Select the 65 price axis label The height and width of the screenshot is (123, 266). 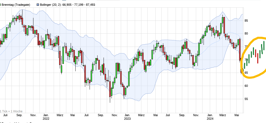point(246,73)
